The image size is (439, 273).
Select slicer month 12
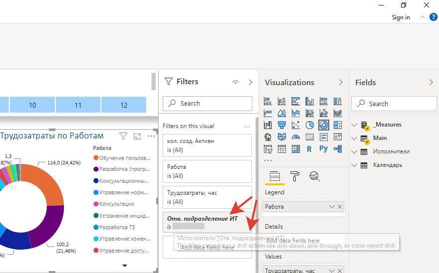pyautogui.click(x=124, y=105)
